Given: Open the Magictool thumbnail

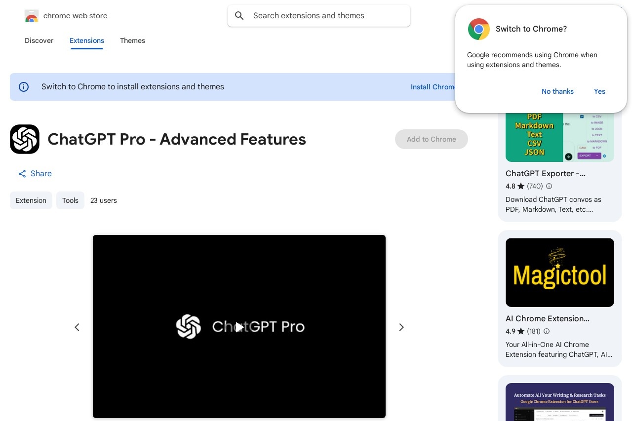Looking at the screenshot, I should 560,272.
